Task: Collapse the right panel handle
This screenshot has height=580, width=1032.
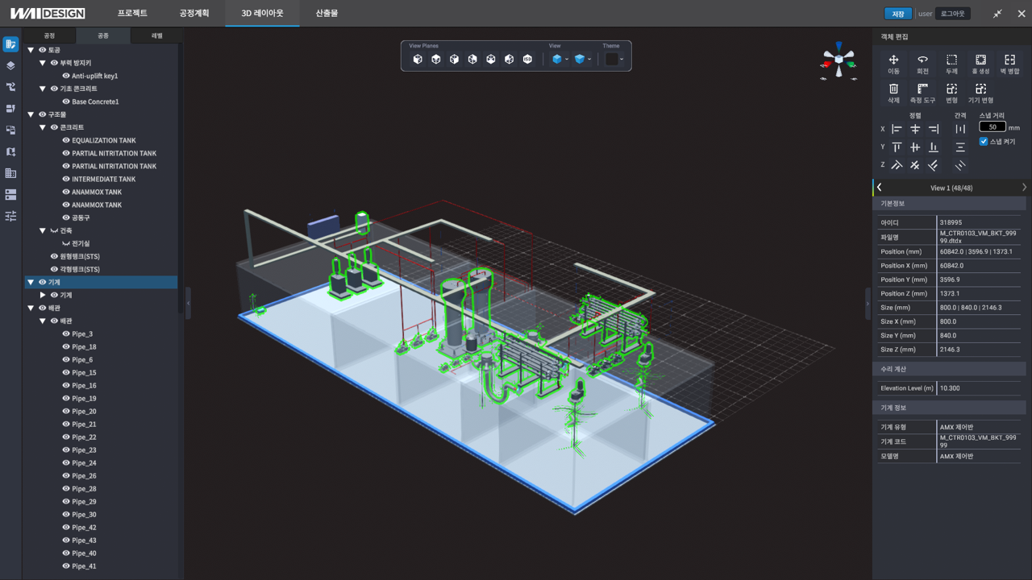Action: click(868, 303)
